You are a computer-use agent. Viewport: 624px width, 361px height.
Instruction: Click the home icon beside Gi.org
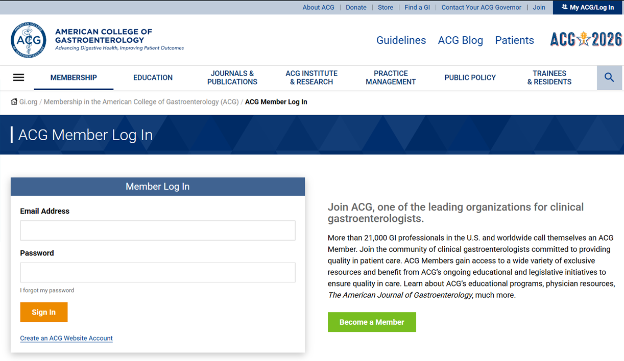(14, 101)
